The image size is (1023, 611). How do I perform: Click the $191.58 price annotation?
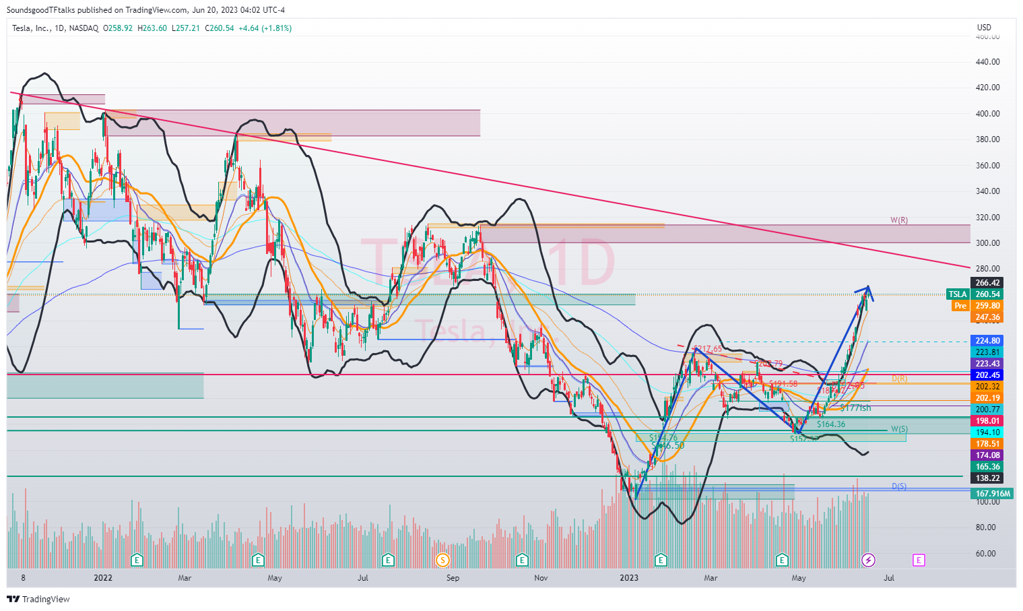click(x=783, y=384)
